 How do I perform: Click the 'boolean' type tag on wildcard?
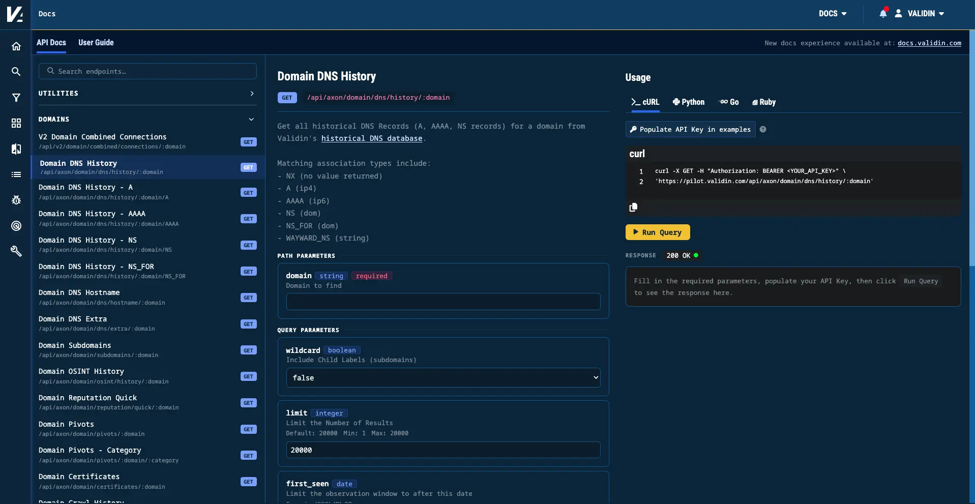342,350
